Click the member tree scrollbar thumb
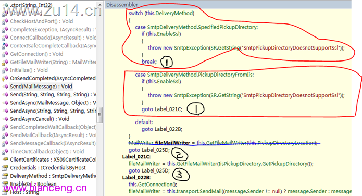Image resolution: width=362 pixels, height=196 pixels. [x=99, y=115]
